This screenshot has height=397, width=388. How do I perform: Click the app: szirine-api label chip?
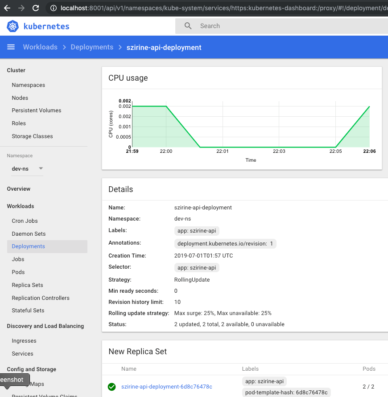[x=197, y=230]
